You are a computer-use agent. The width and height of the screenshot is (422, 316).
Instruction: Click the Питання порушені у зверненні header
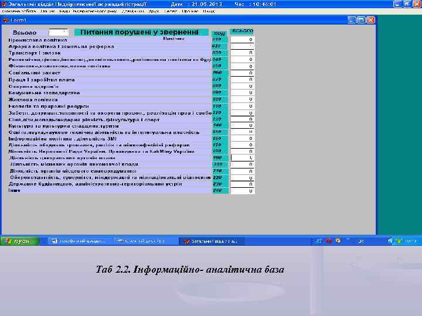141,32
